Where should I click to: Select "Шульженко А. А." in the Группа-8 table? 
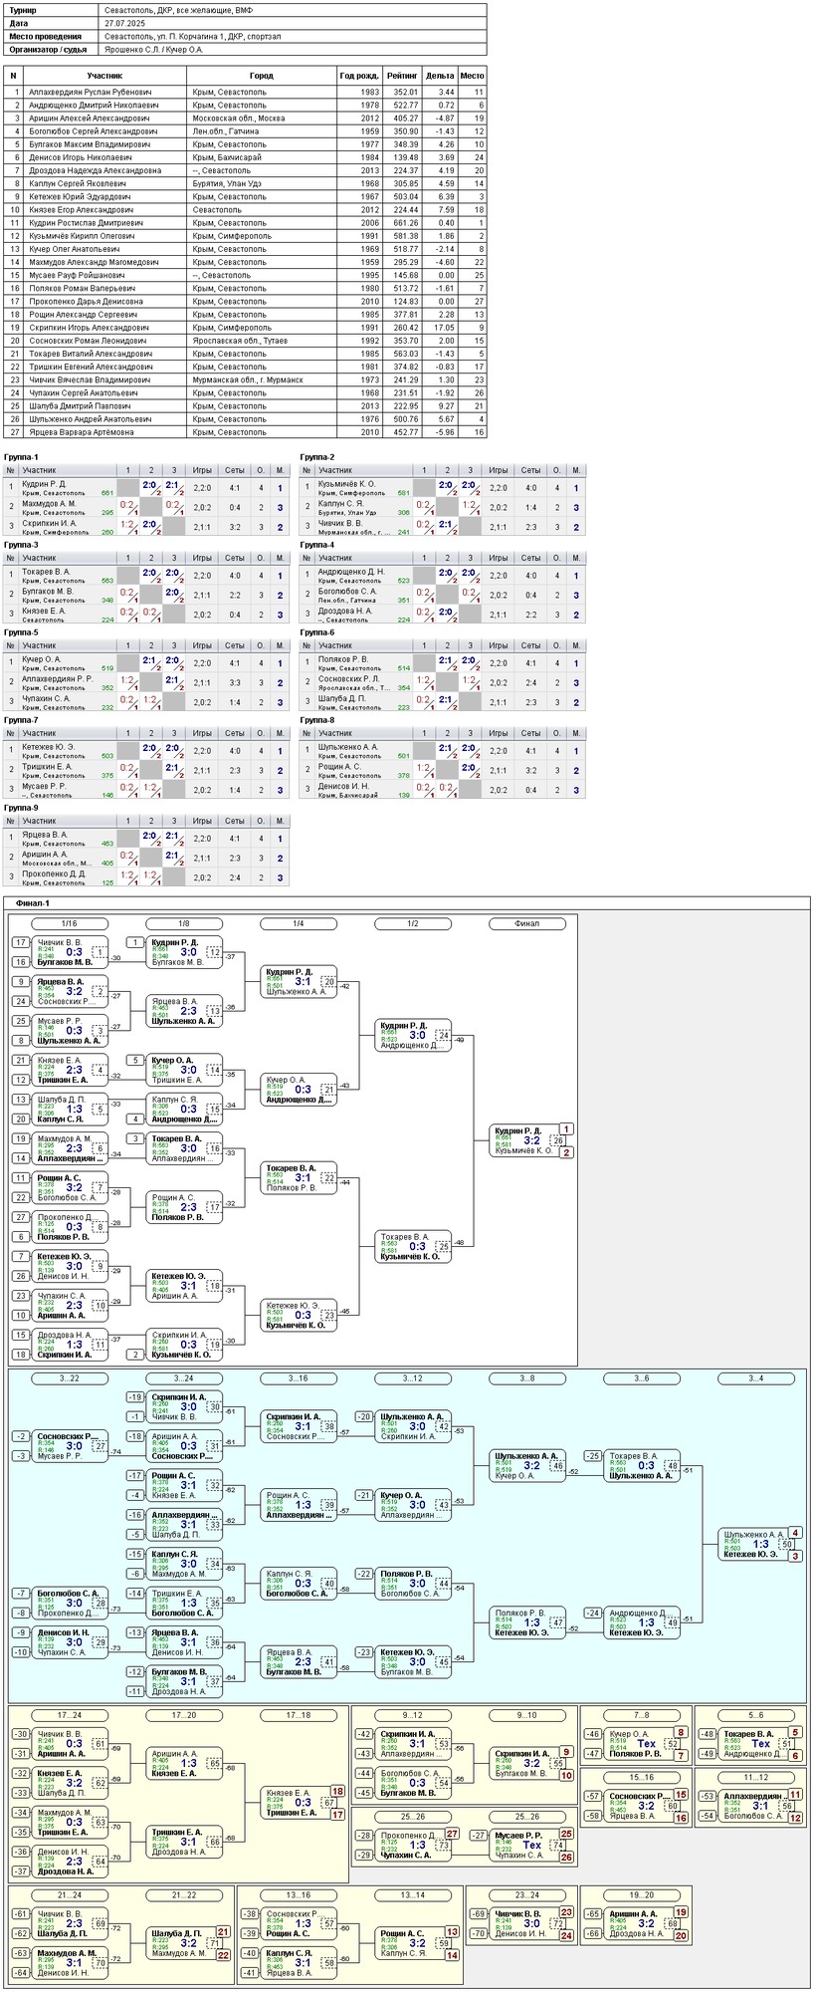click(x=348, y=747)
